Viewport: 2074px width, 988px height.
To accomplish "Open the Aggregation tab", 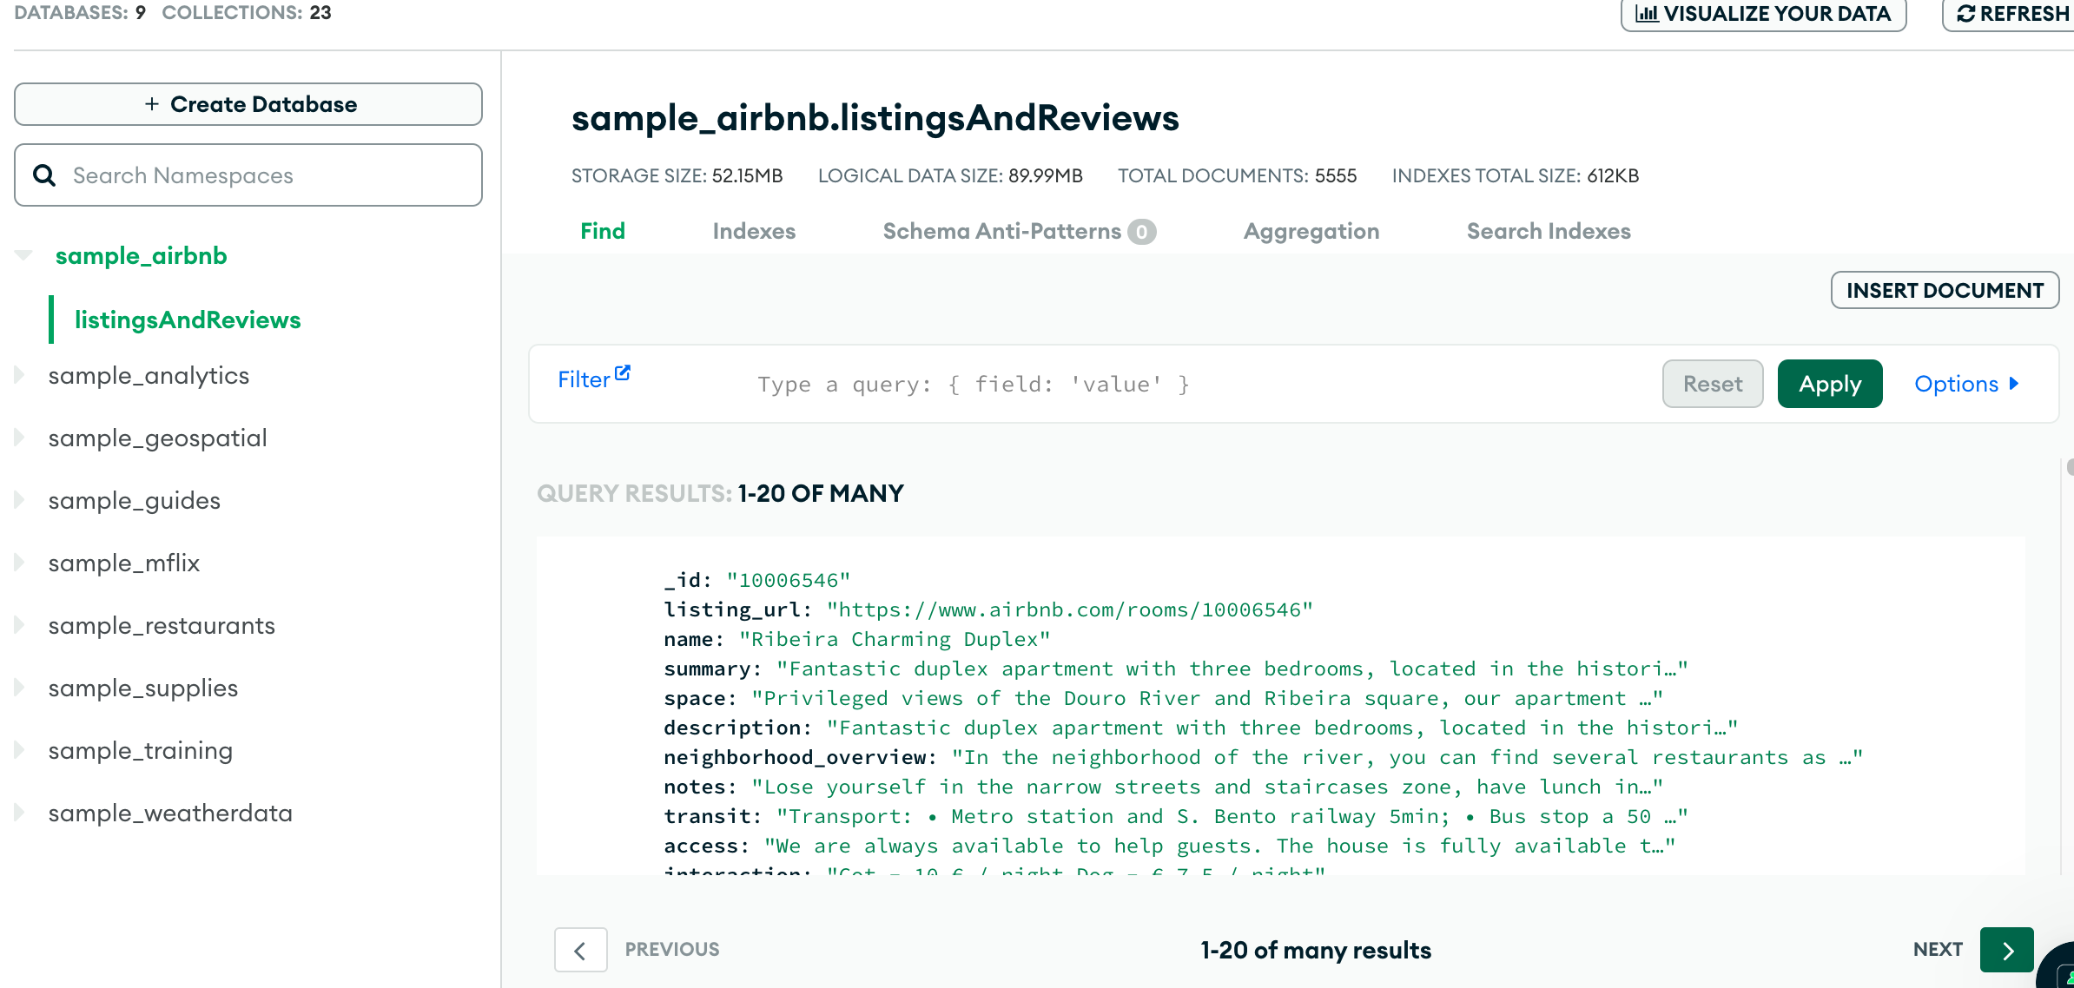I will [x=1311, y=231].
